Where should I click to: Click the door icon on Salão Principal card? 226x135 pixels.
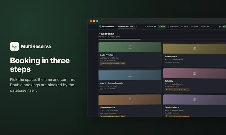[130, 47]
